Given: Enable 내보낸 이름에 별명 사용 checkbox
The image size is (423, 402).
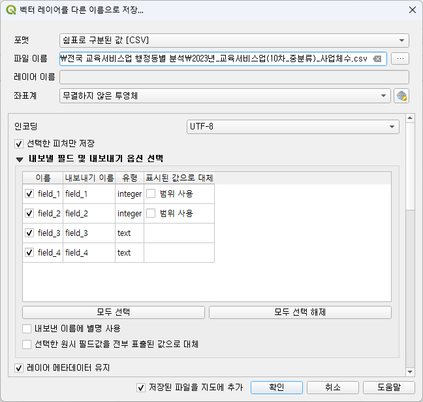Looking at the screenshot, I should 27,329.
